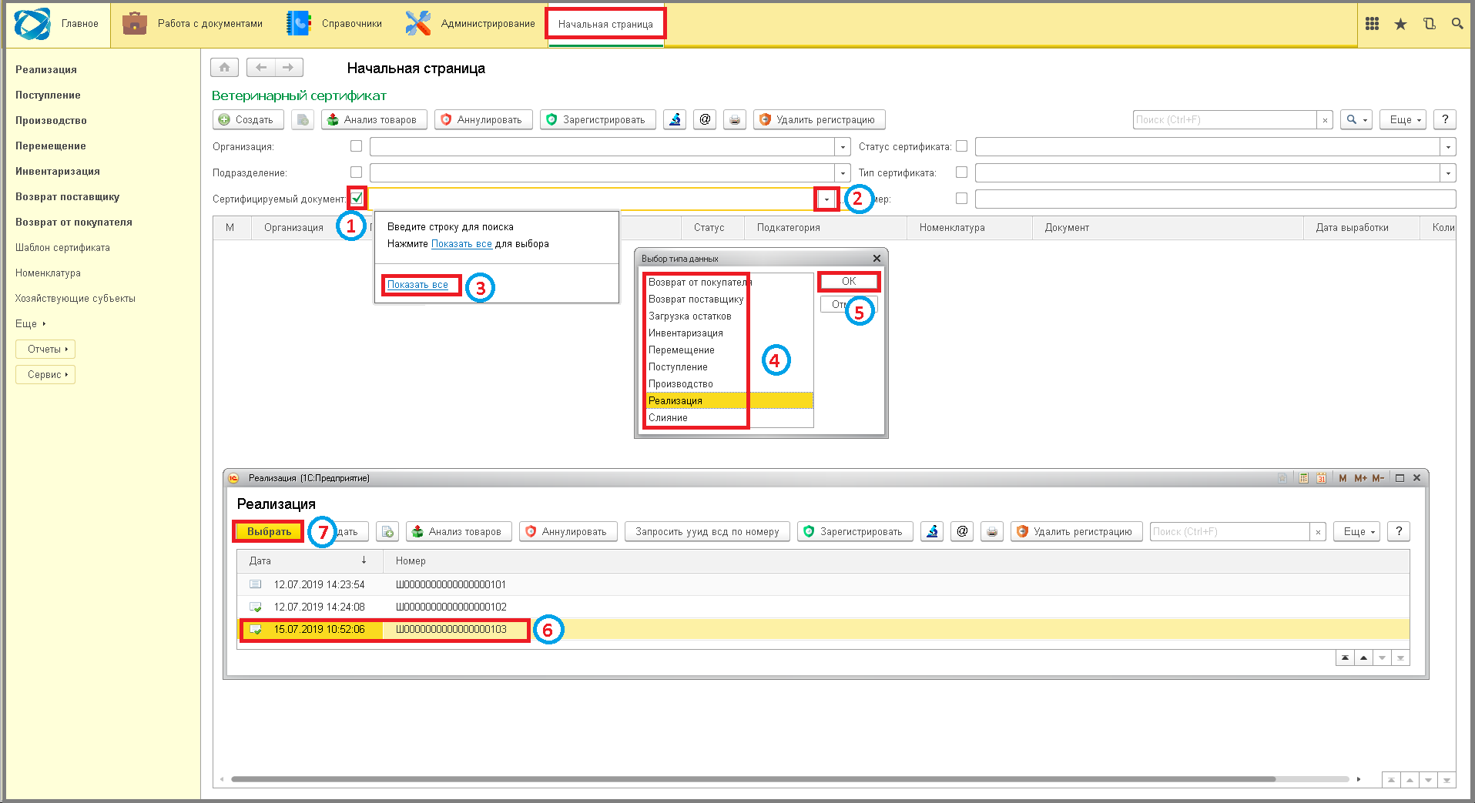Screen dimensions: 1475x803
Task: Click the back arrow navigation button
Action: [x=261, y=68]
